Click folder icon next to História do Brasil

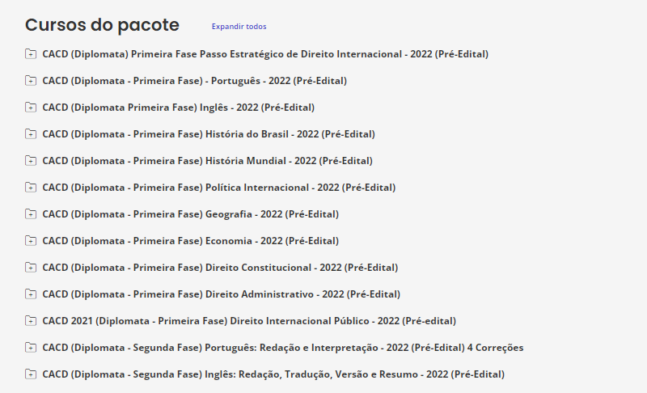31,134
